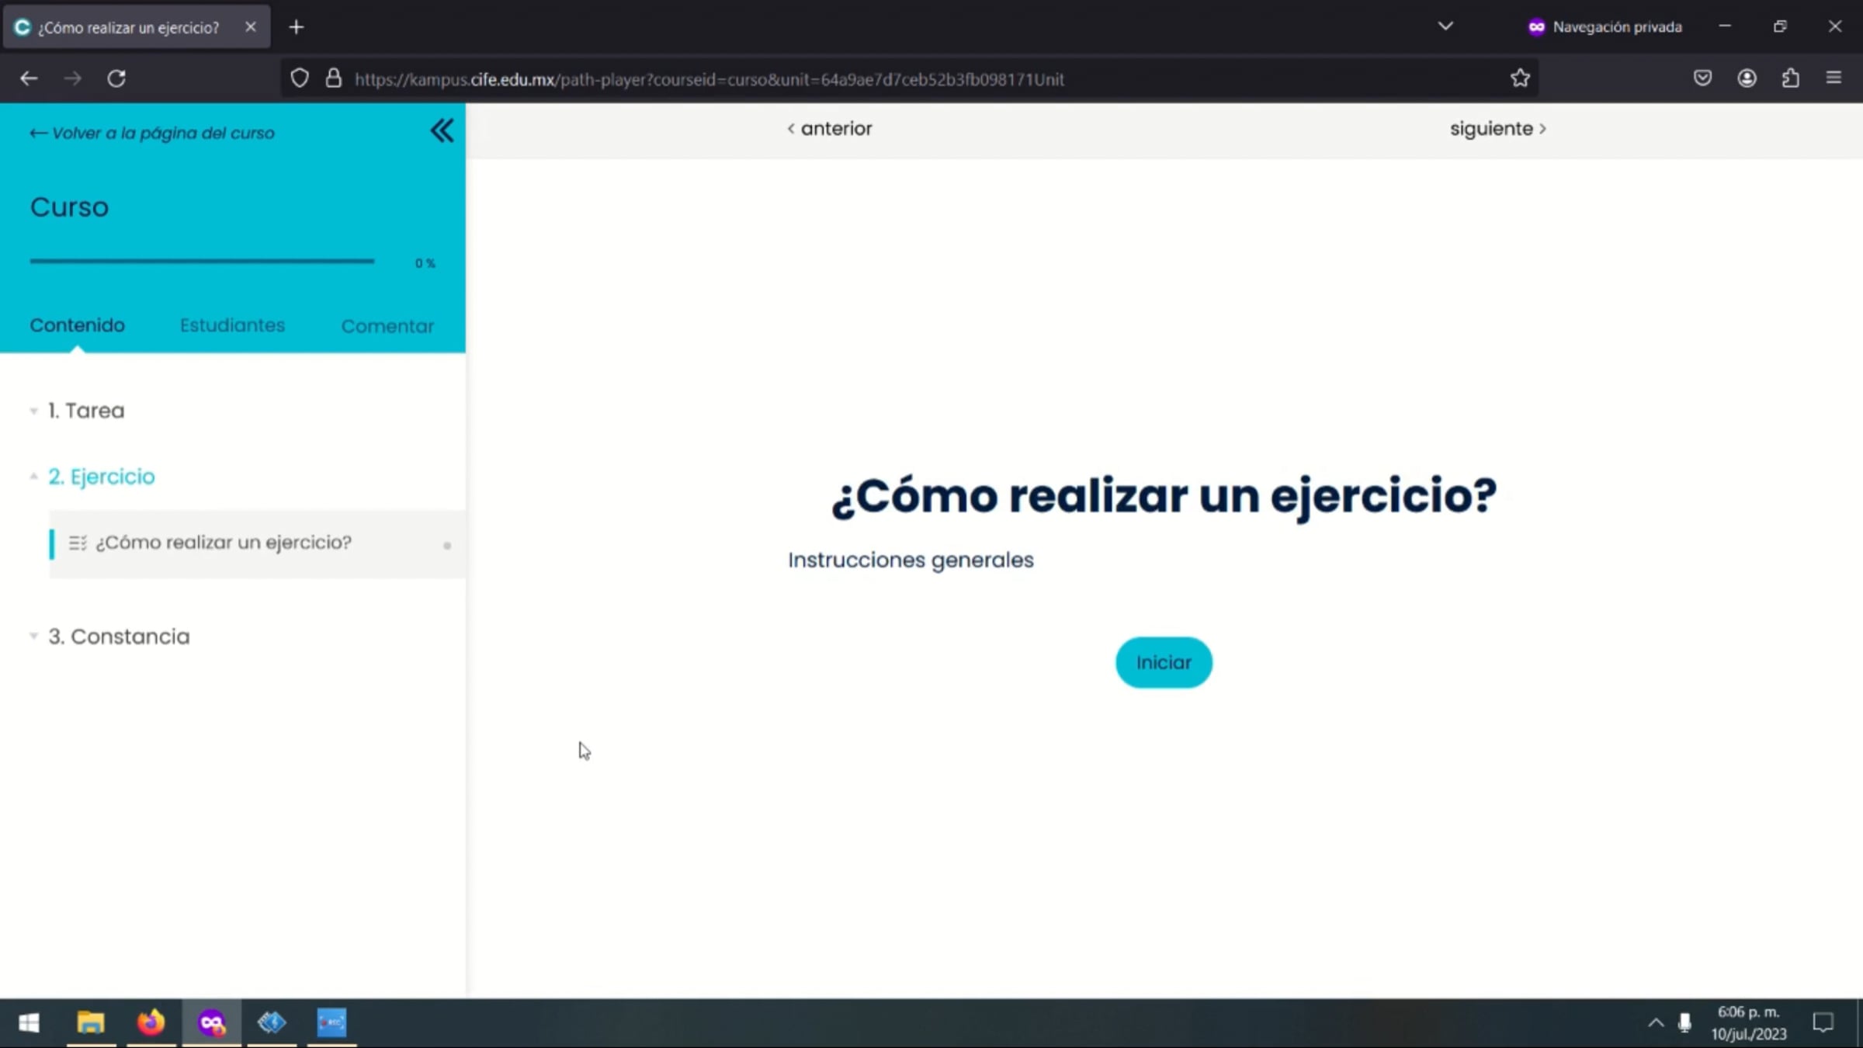Collapse the sidebar with double-chevron icon
Image resolution: width=1863 pixels, height=1048 pixels.
[x=442, y=130]
